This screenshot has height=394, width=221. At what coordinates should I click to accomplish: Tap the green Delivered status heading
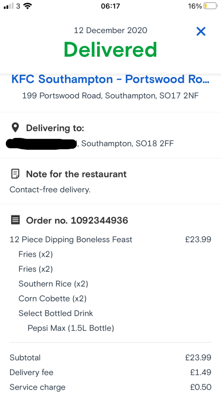110,50
